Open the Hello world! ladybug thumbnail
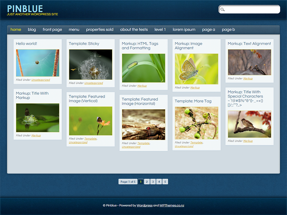This screenshot has width=287, height=215. 38,64
